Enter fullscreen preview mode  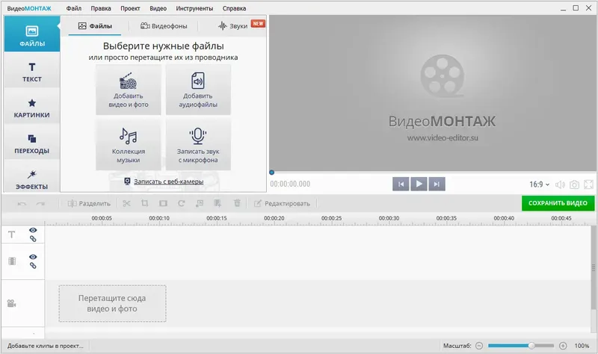(x=588, y=184)
